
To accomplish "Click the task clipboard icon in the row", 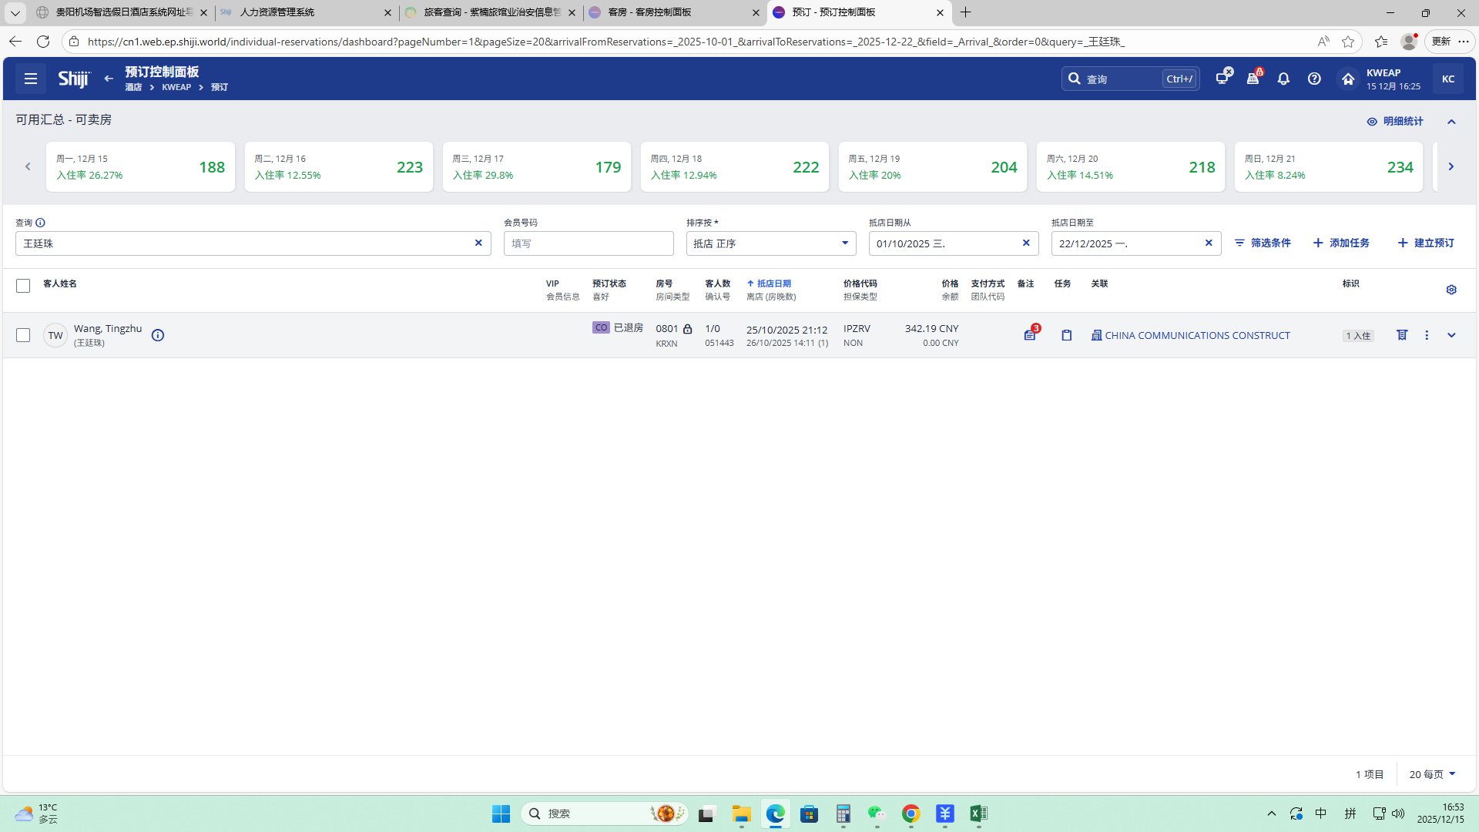I will [x=1066, y=335].
